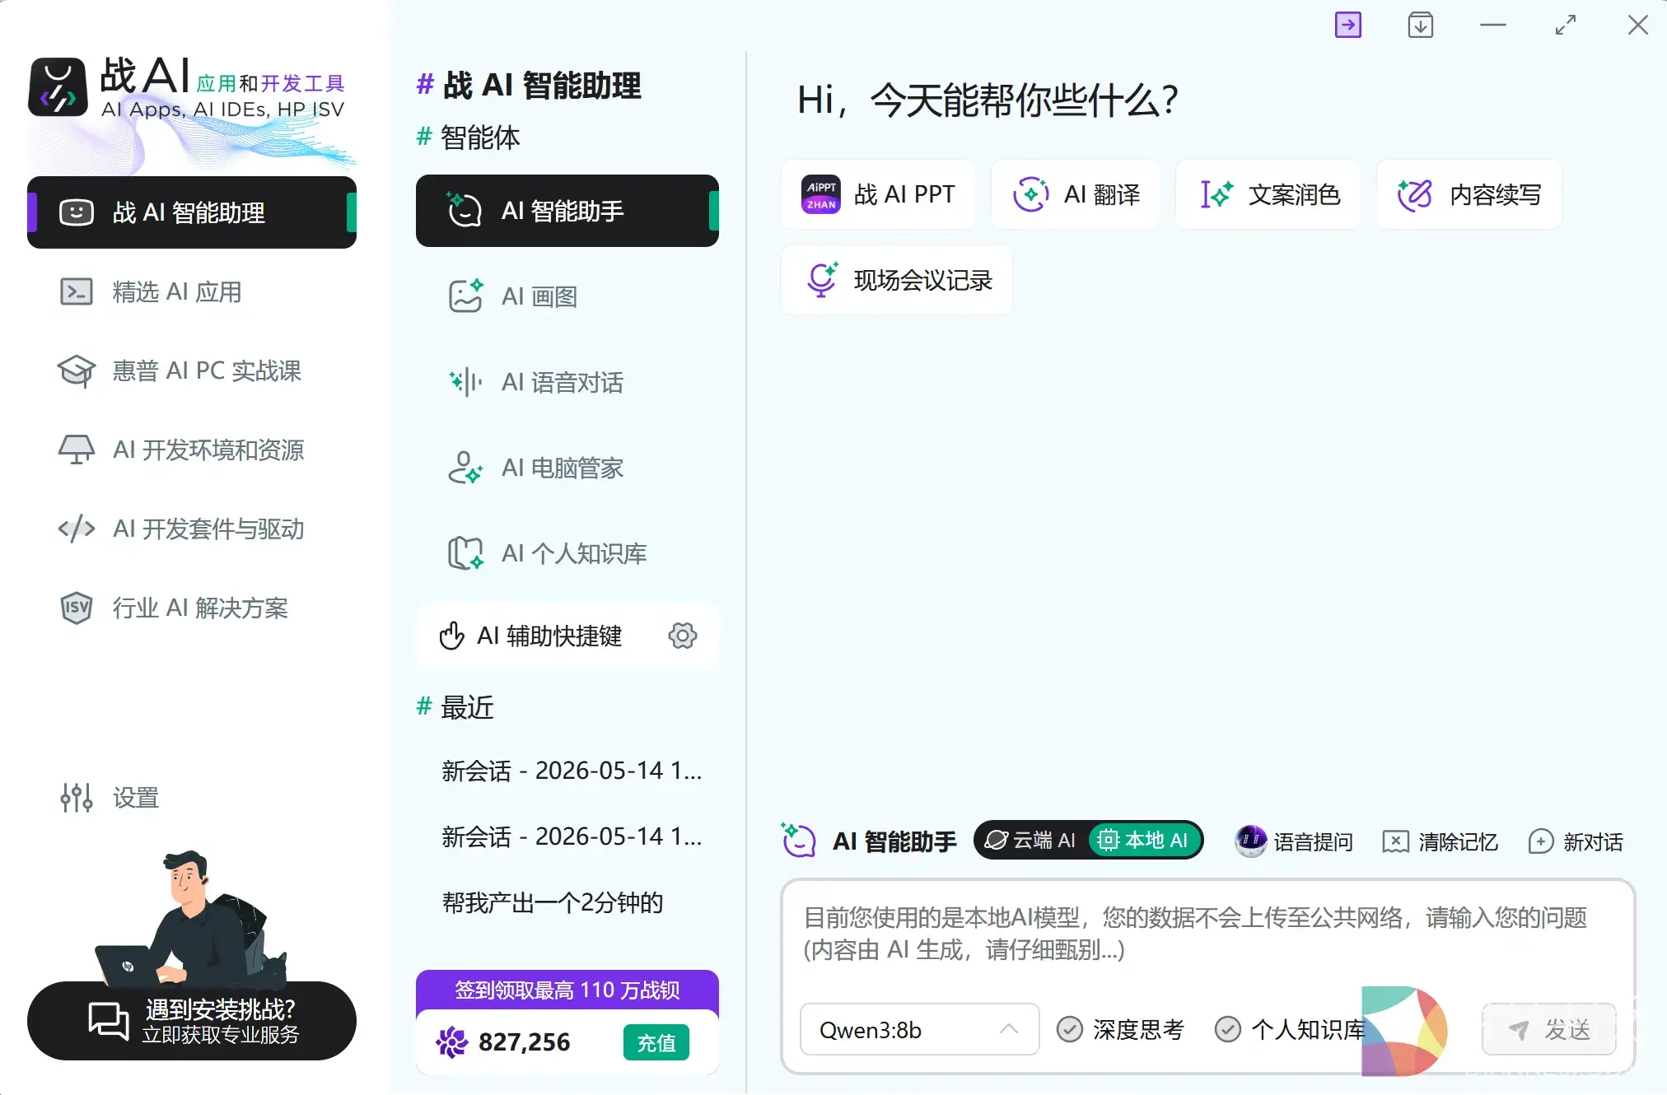This screenshot has width=1667, height=1095.
Task: Launch AI 翻译 shortcut
Action: [x=1076, y=194]
